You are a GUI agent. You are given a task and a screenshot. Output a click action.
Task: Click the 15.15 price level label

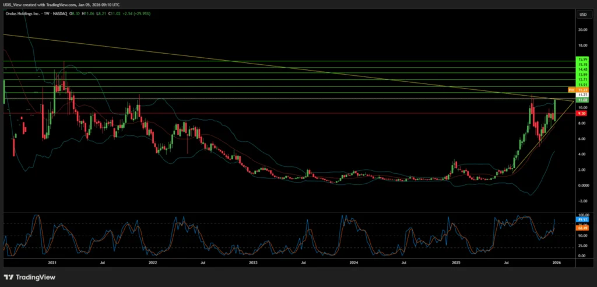pos(582,65)
